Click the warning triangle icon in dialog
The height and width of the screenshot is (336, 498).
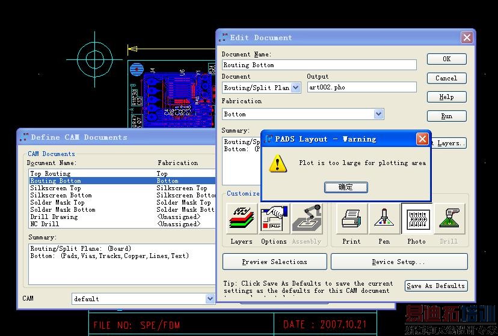(278, 163)
